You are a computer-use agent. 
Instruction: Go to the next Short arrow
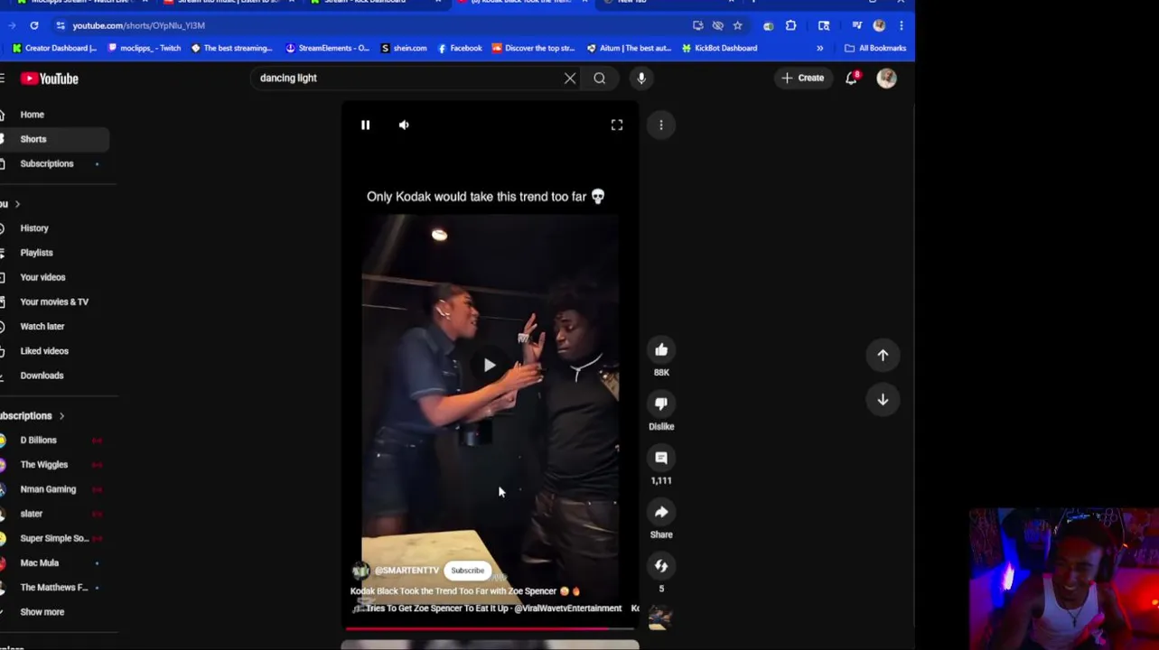click(x=883, y=400)
